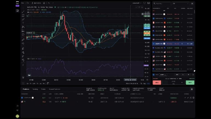Click the purple badge under hamburger menu

[x=17, y=6]
